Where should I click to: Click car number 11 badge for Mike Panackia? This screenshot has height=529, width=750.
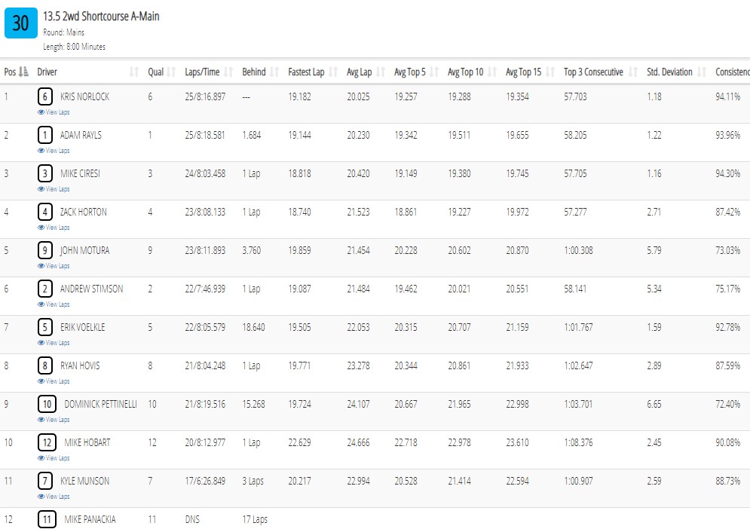click(47, 519)
